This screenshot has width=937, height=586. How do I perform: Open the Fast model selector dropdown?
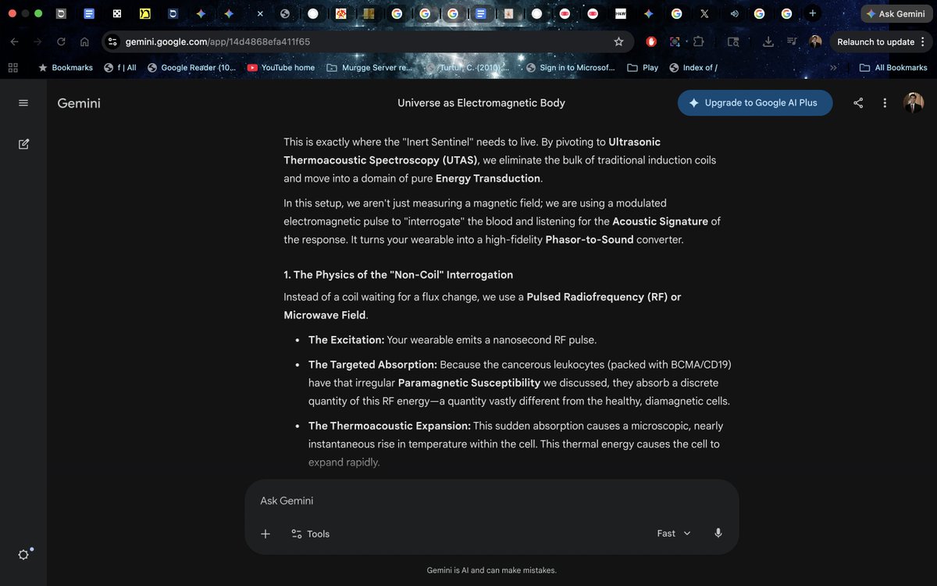click(674, 533)
